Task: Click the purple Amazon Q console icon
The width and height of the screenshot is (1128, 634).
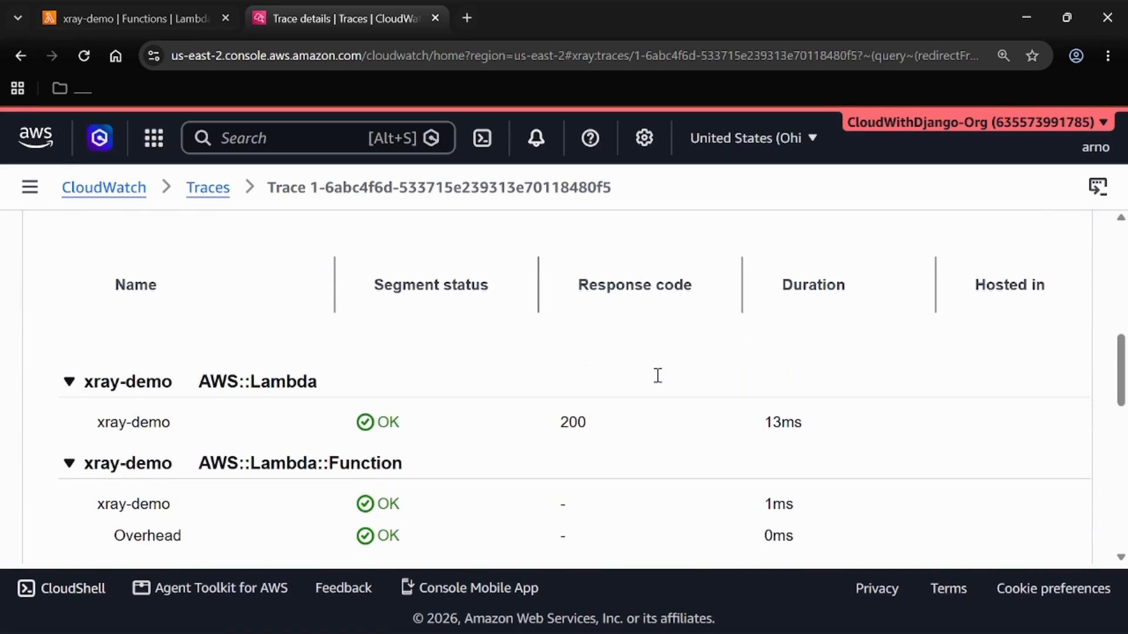Action: (100, 138)
